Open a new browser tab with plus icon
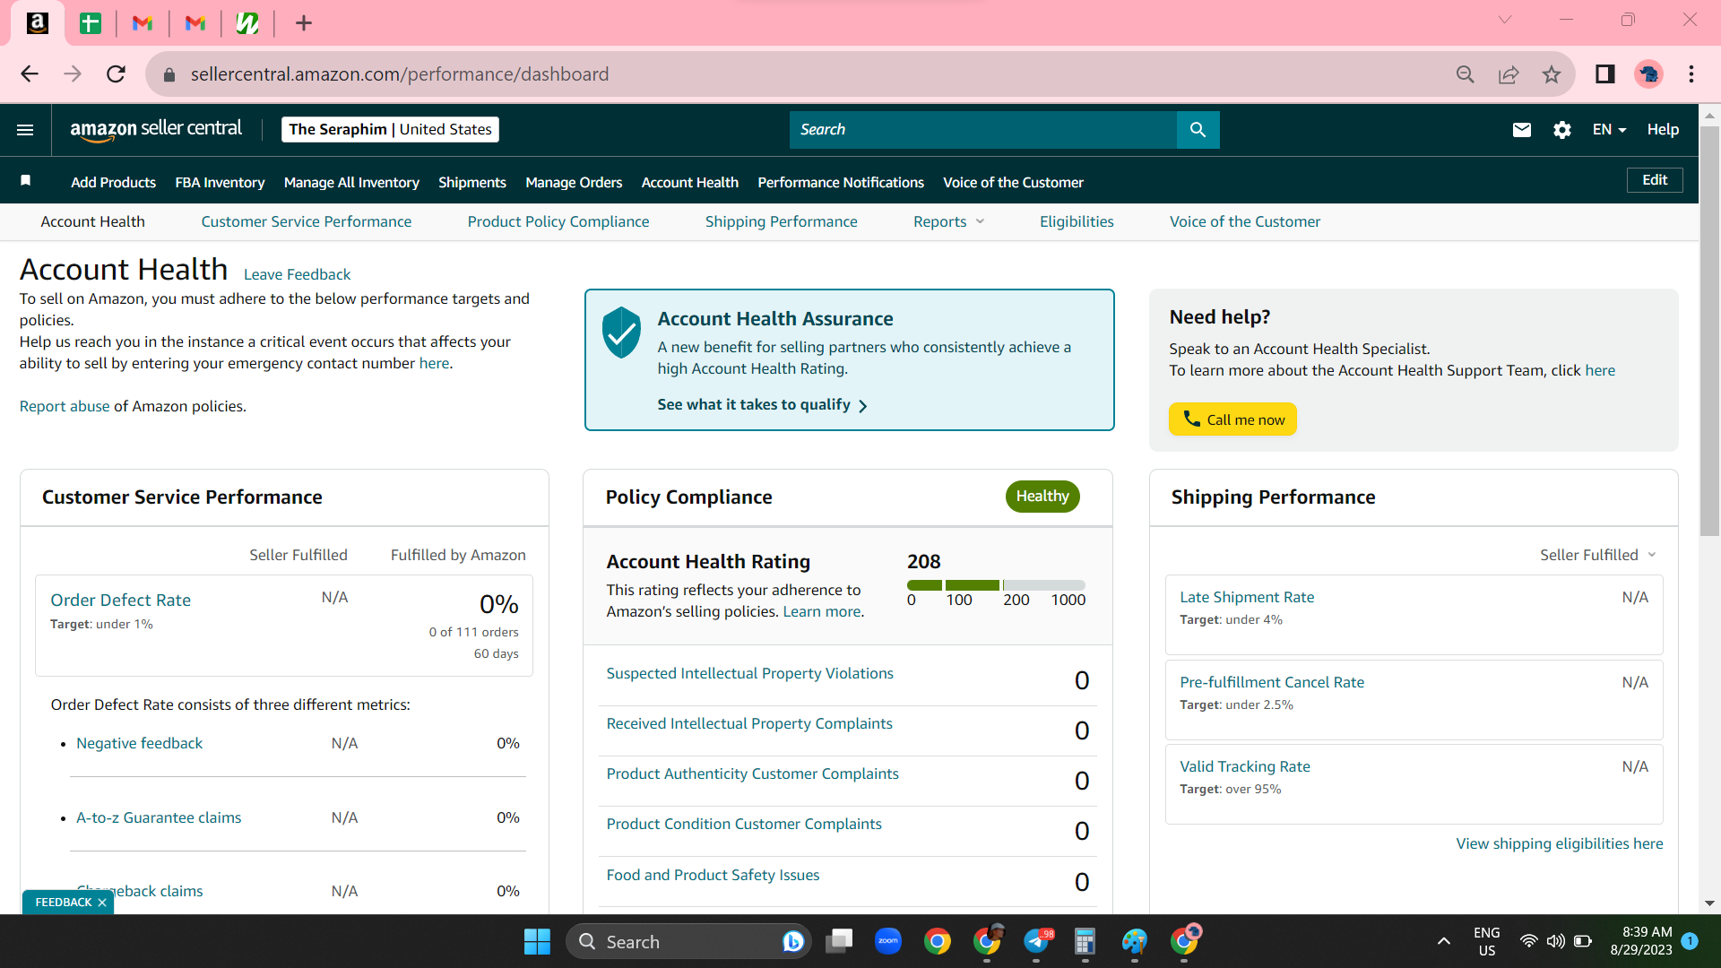Viewport: 1721px width, 968px height. (x=304, y=23)
